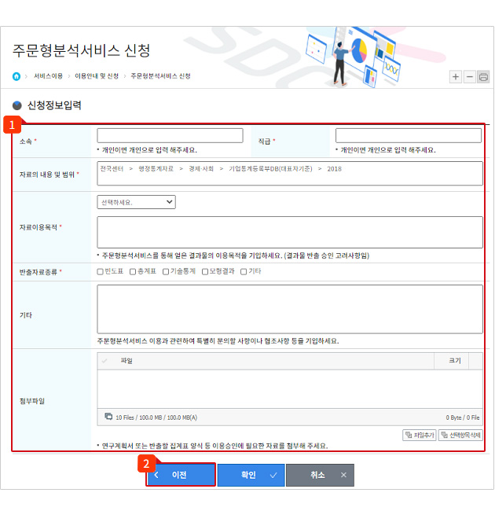Cancel with the 취소 button
Viewport: 495px width, 511px height.
point(320,475)
